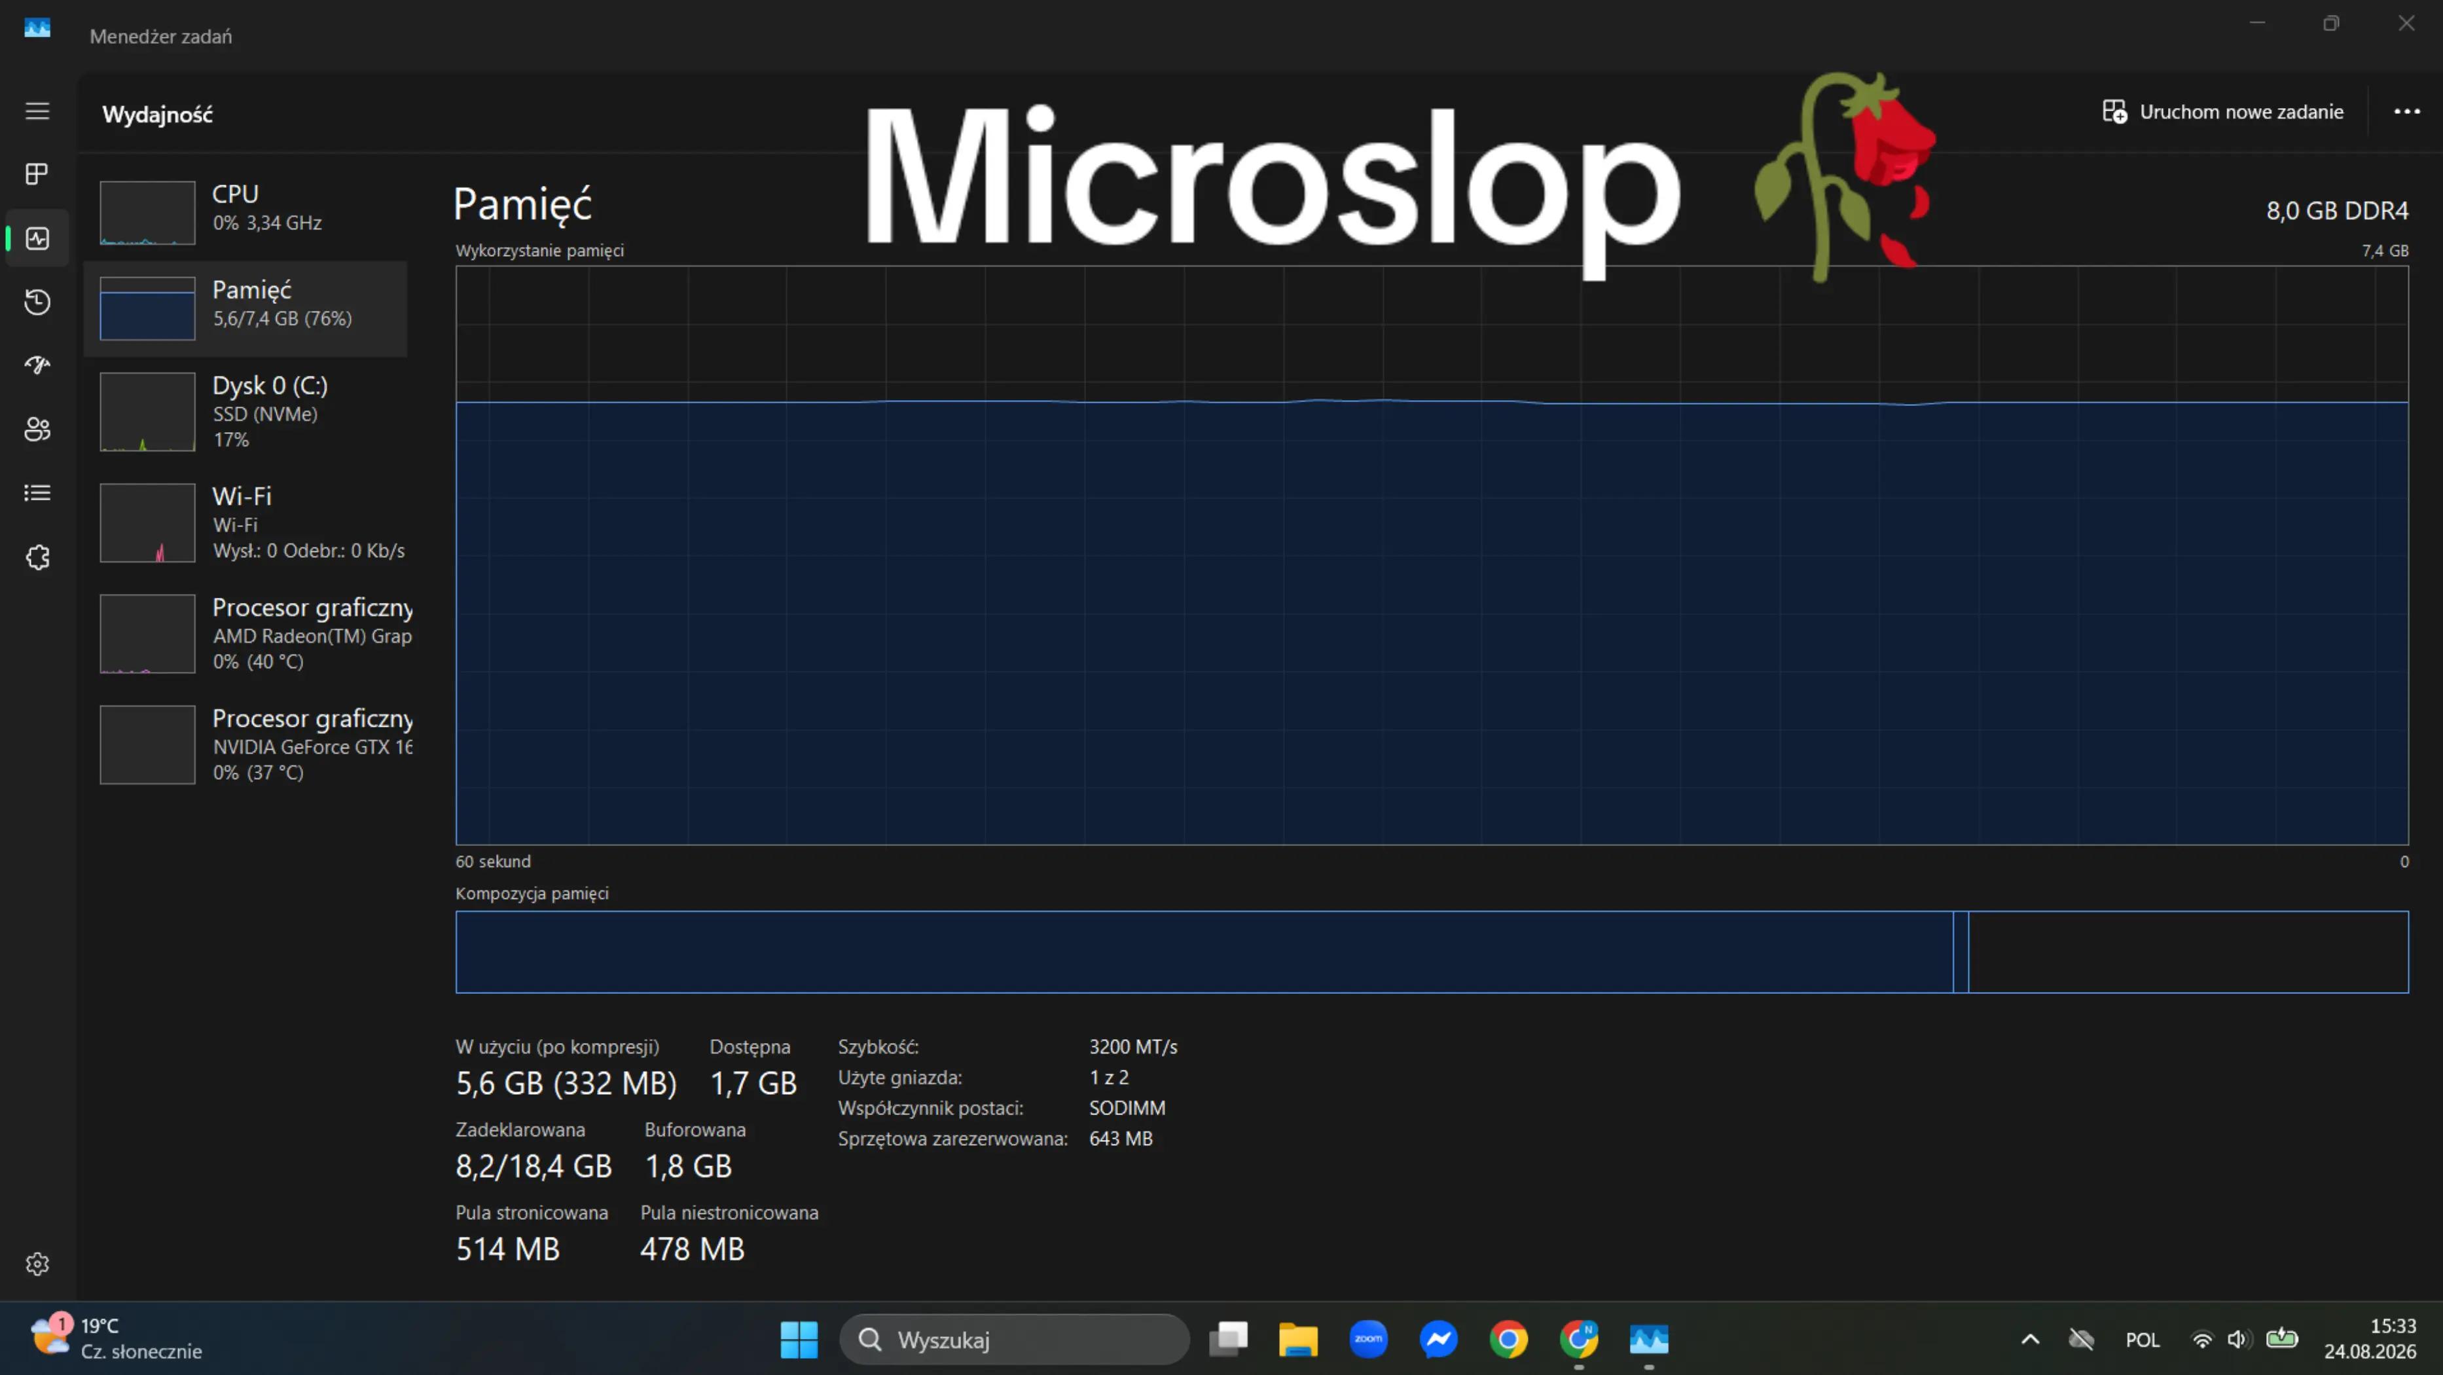Click the 478 MB non-paged pool value

tap(693, 1249)
